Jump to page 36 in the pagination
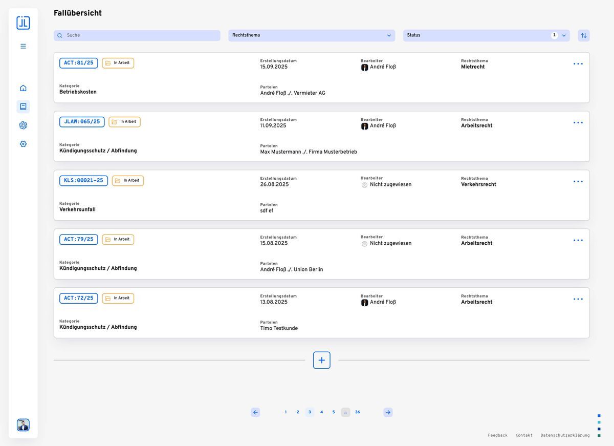The width and height of the screenshot is (614, 446). click(357, 412)
